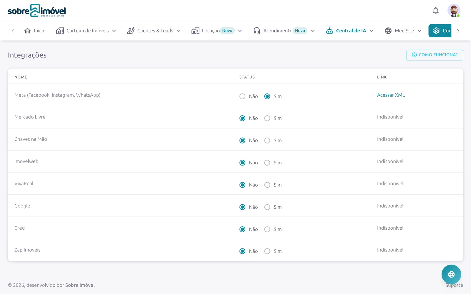This screenshot has height=294, width=471.
Task: Click the VivaReal row name
Action: 24,183
